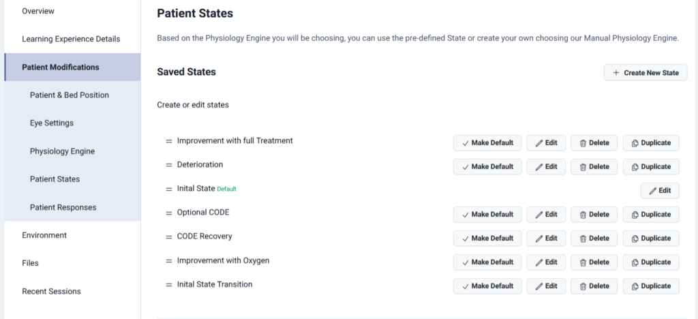Go to Eye Settings section
Screen dimensions: 698x319
pyautogui.click(x=52, y=123)
